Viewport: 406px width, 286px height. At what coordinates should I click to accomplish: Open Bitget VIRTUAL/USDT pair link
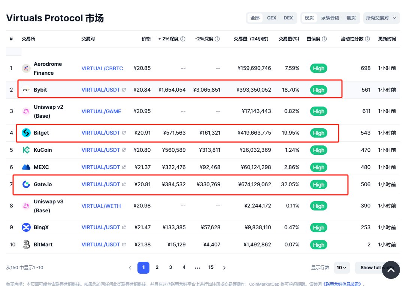101,133
